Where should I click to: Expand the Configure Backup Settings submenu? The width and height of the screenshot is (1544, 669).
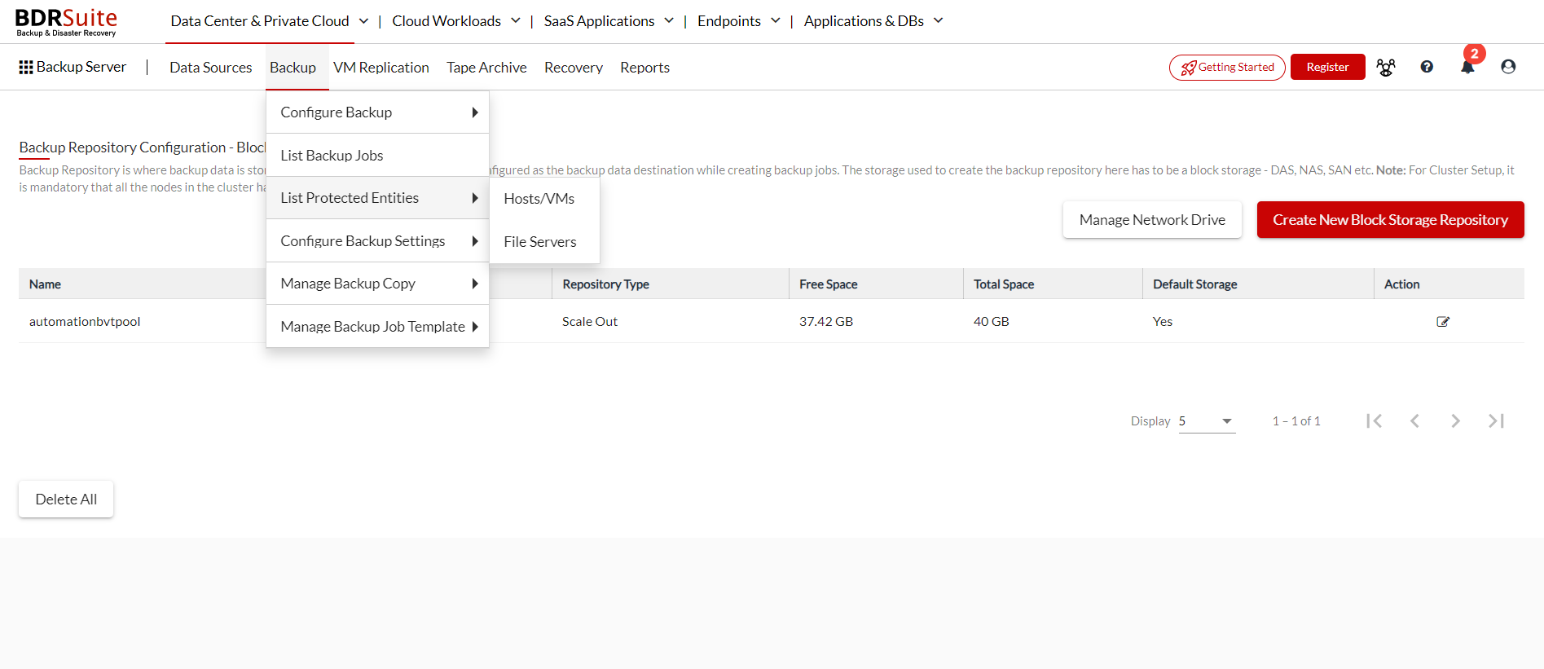click(x=377, y=241)
